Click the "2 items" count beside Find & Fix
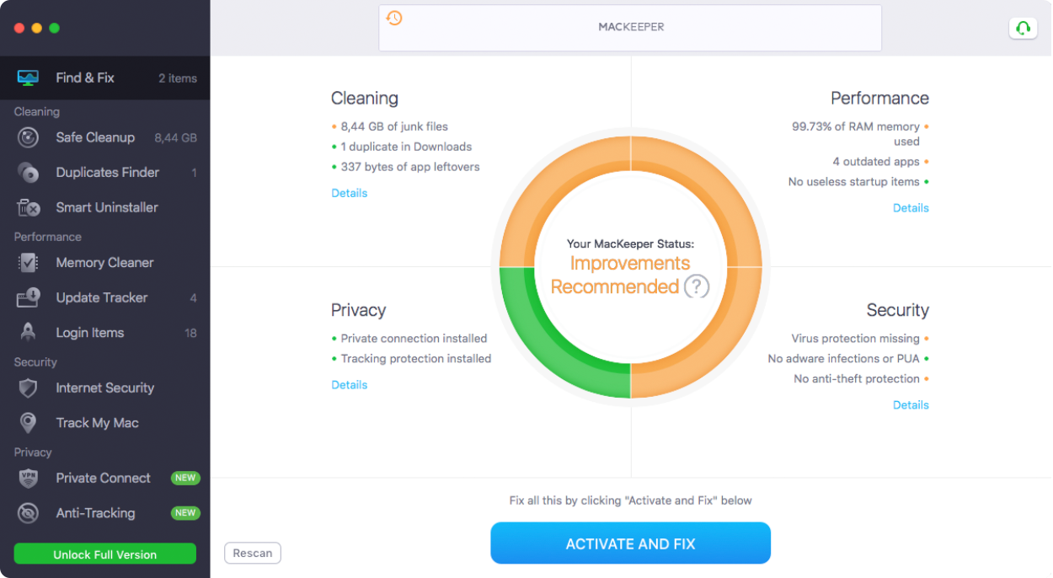Screen dimensions: 1053x578 tap(178, 78)
